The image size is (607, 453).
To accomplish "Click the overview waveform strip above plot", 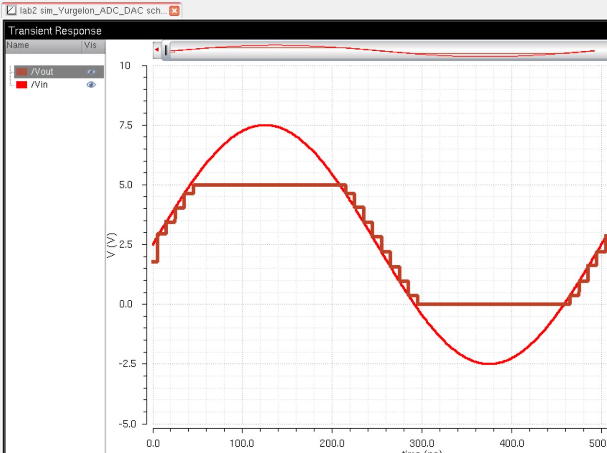I will pos(383,50).
